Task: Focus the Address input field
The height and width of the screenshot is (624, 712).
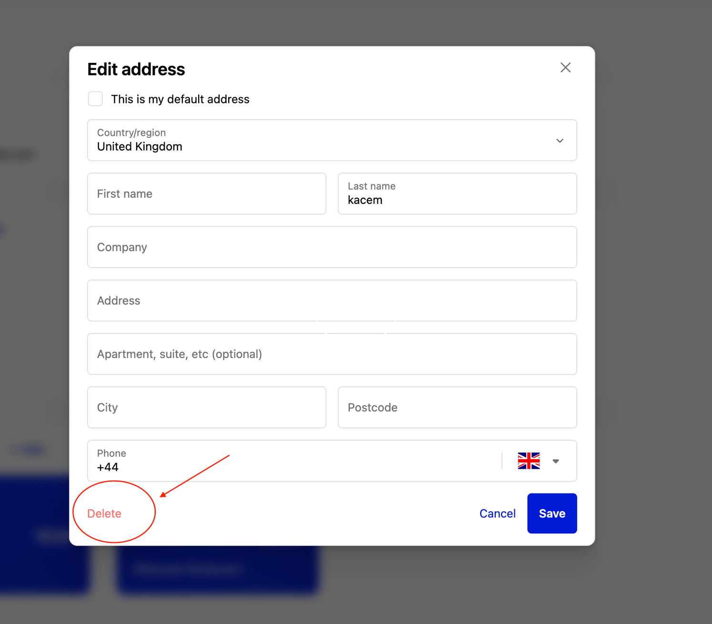Action: tap(331, 301)
